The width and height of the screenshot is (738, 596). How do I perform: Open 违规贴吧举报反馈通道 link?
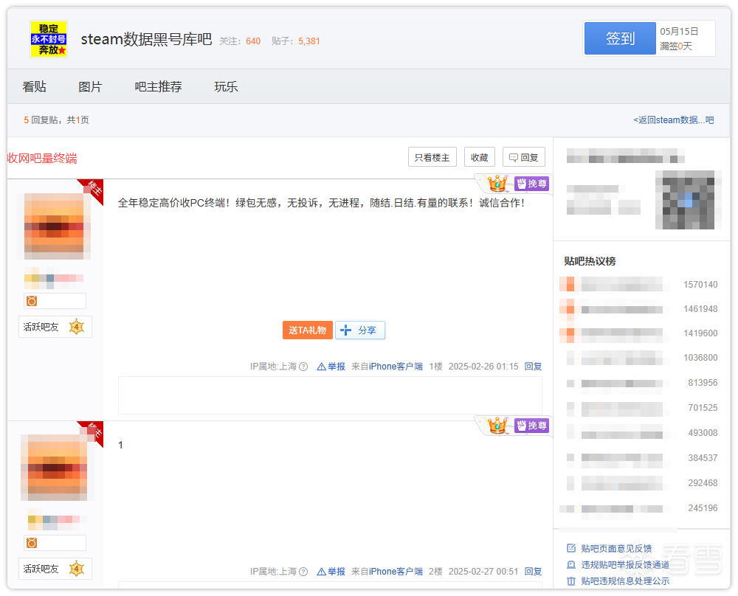point(625,565)
